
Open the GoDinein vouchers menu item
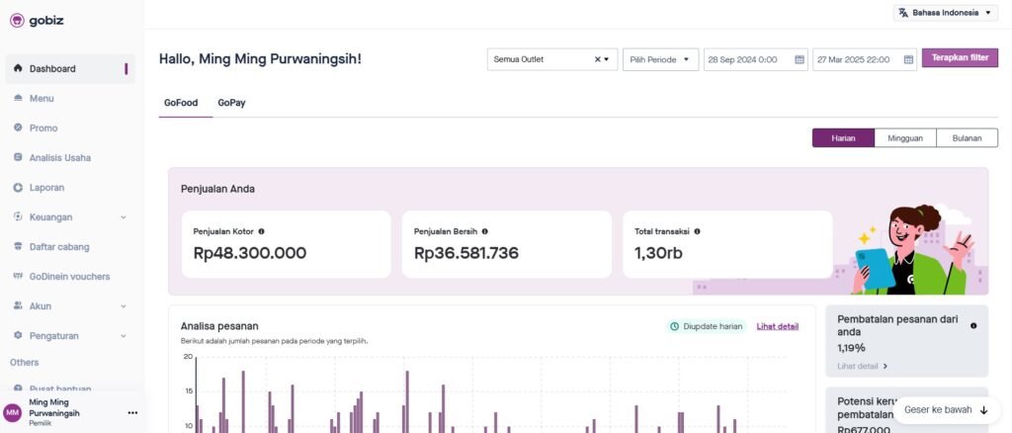pos(70,276)
